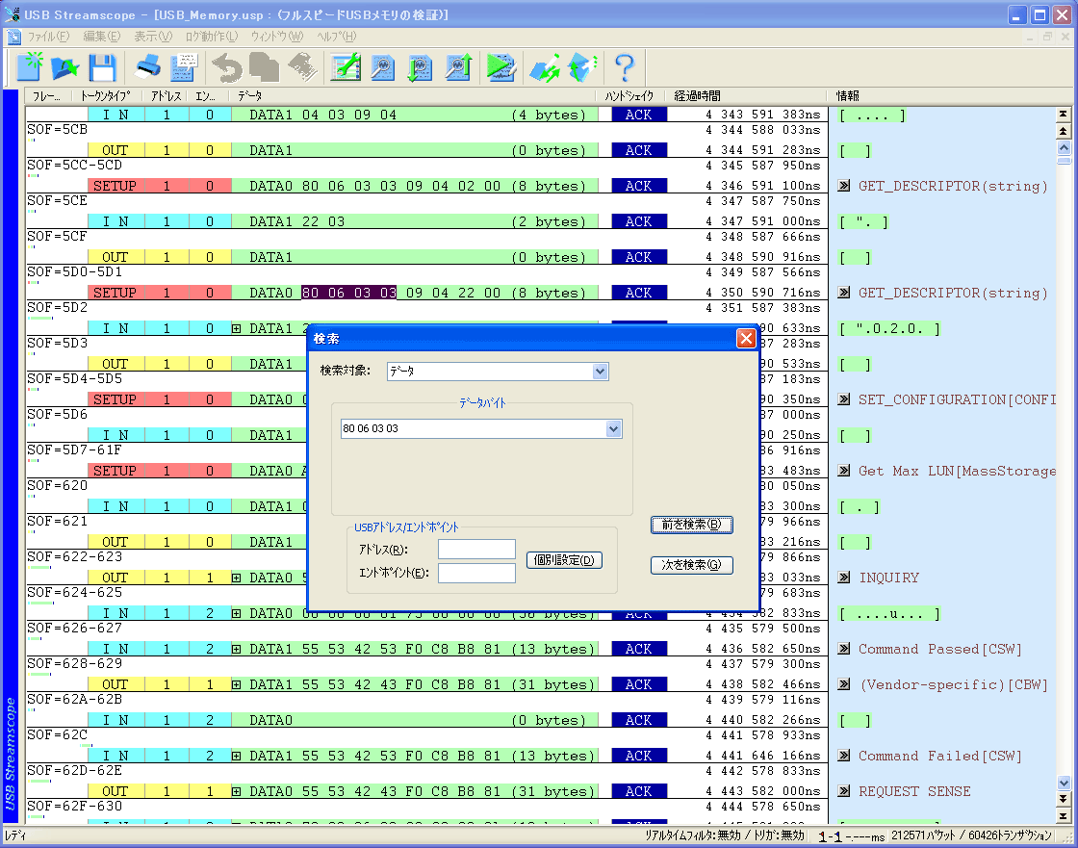
Task: Click the New document toolbar icon
Action: (x=30, y=67)
